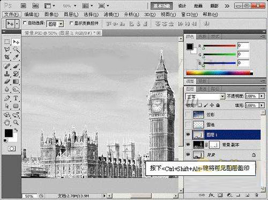Select the Horizontal Type tool
The width and height of the screenshot is (268, 200).
click(16, 98)
